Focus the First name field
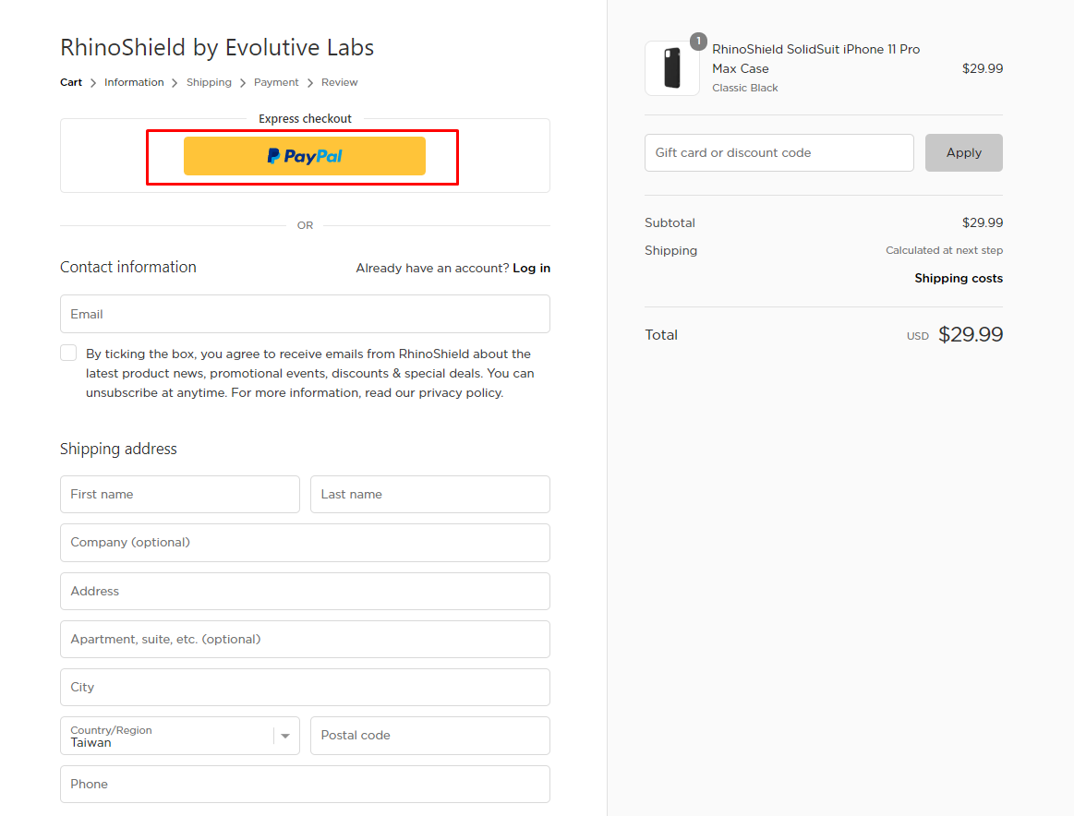 coord(180,494)
